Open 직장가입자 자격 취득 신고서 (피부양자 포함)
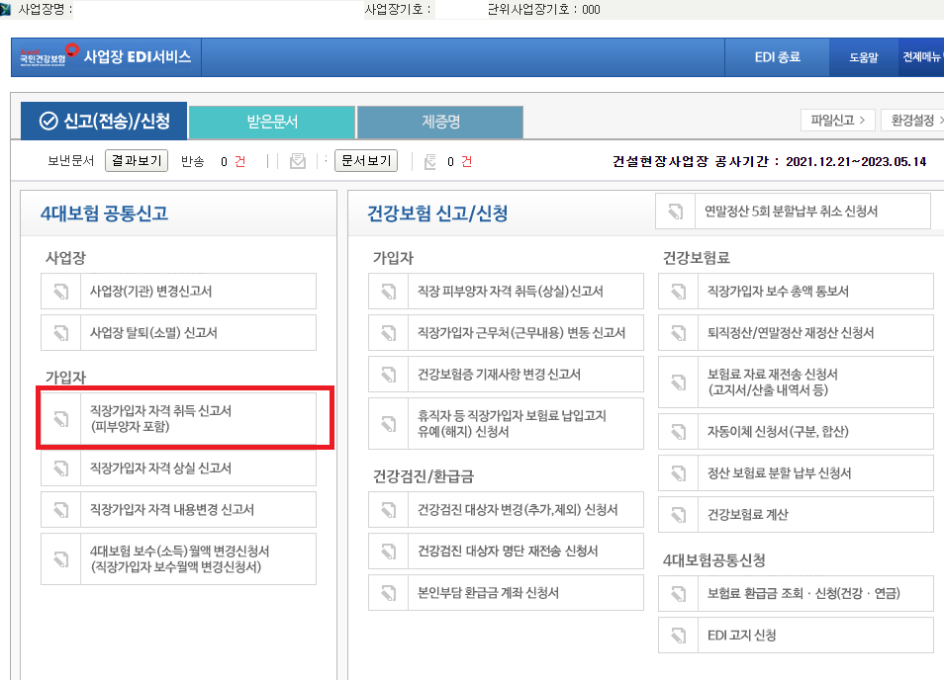This screenshot has width=944, height=680. (x=178, y=418)
